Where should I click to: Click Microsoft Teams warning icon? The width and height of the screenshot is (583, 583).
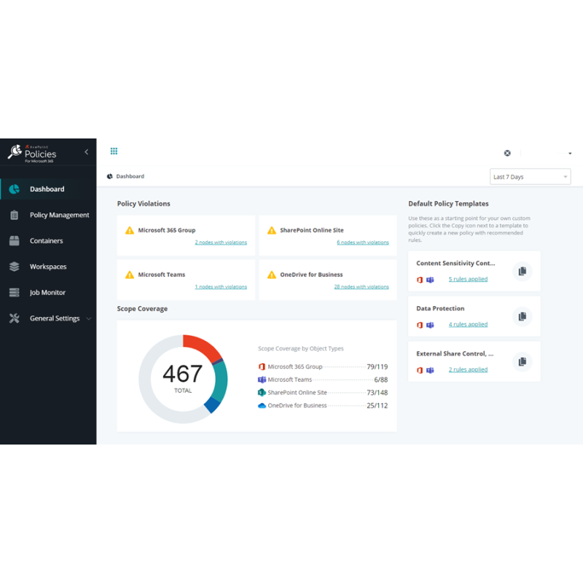(130, 275)
